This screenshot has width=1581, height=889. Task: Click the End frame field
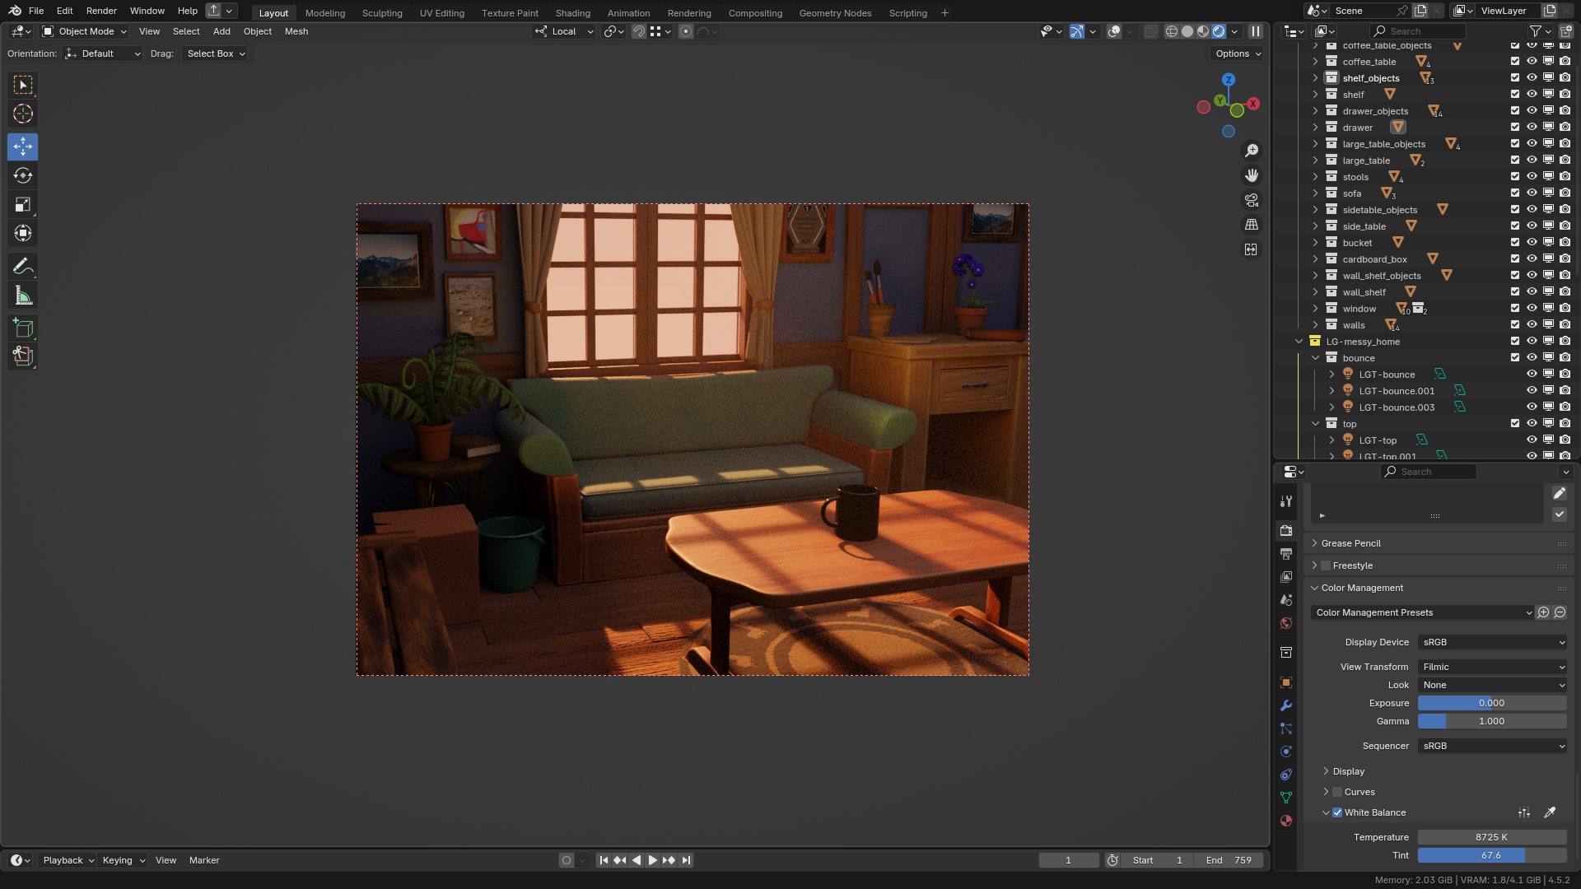coord(1229,860)
